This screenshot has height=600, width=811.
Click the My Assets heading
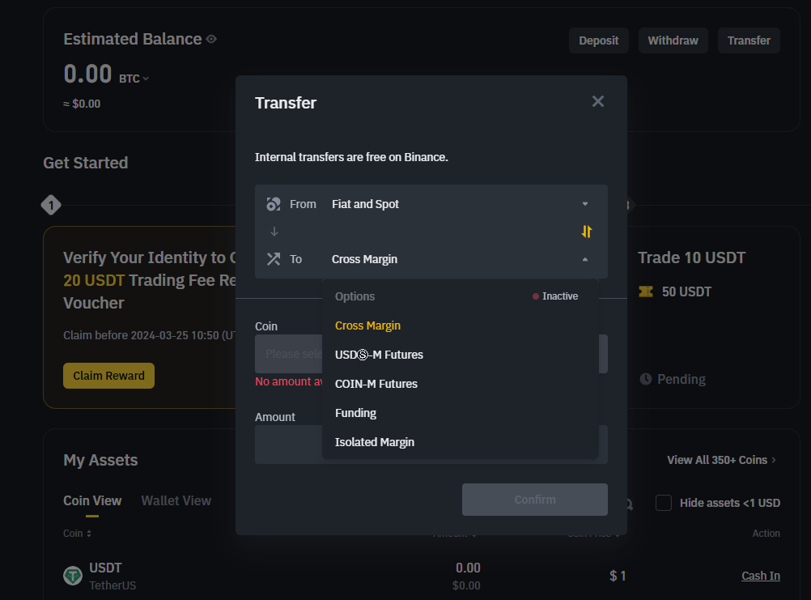click(100, 460)
